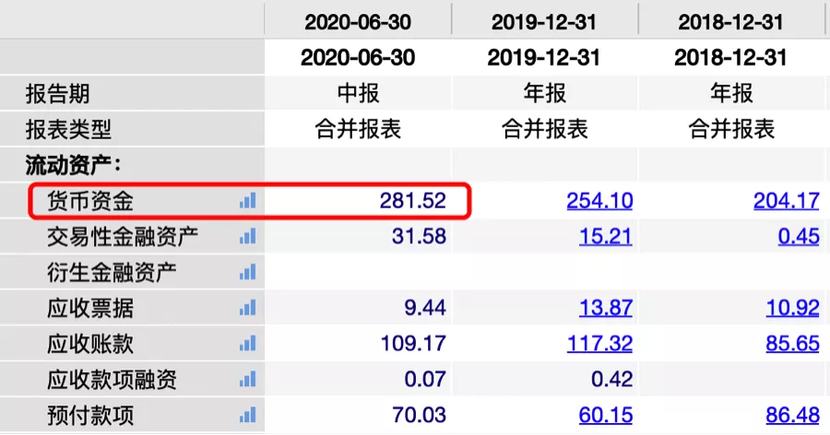Click the top 2019-12-31 column header
The image size is (830, 435).
click(x=544, y=22)
